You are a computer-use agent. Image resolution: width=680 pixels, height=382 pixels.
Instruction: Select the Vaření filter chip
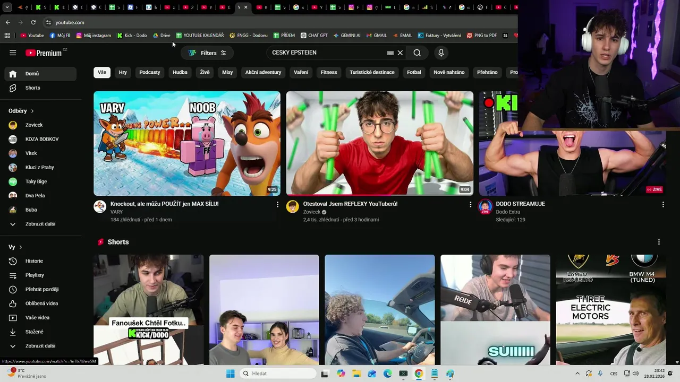301,72
